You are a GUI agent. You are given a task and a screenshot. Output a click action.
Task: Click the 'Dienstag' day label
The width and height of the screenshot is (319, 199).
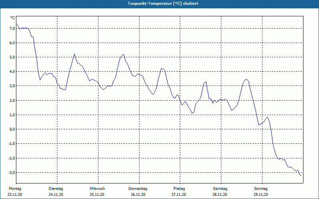[x=56, y=189]
